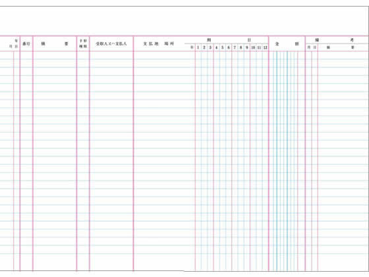
Task: Select the 手形種類 column header
Action: (83, 44)
